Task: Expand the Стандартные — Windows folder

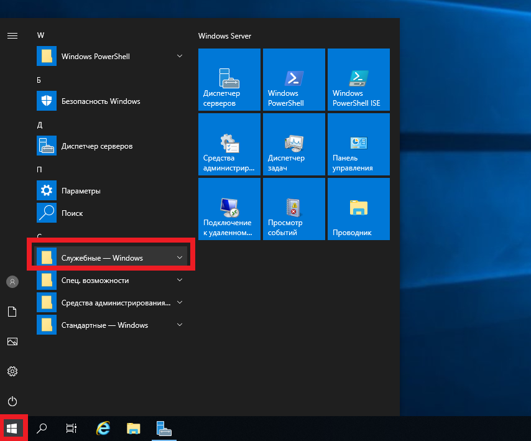Action: coord(111,325)
